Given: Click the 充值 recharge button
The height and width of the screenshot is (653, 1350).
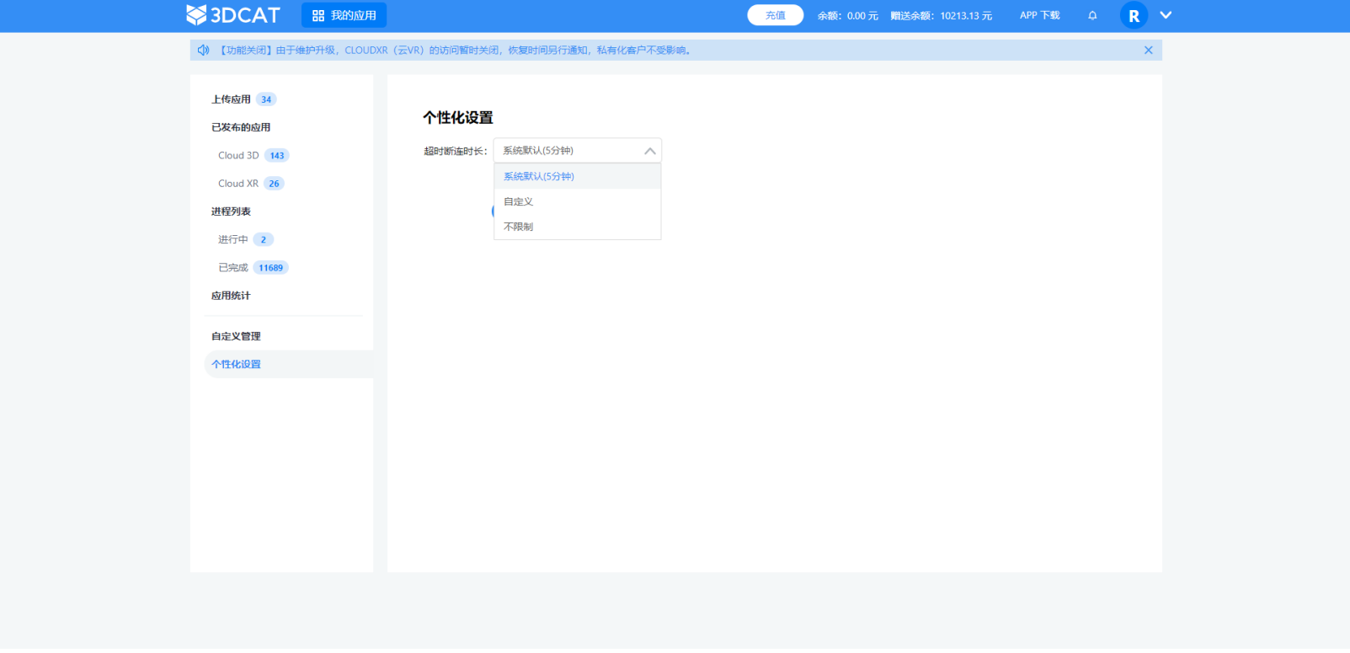Looking at the screenshot, I should click(776, 15).
